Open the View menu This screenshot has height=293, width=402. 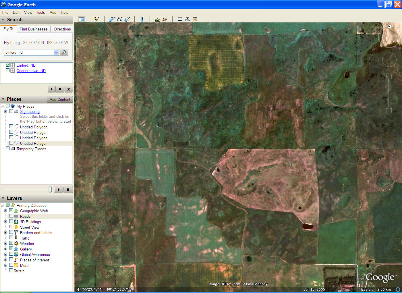point(28,12)
